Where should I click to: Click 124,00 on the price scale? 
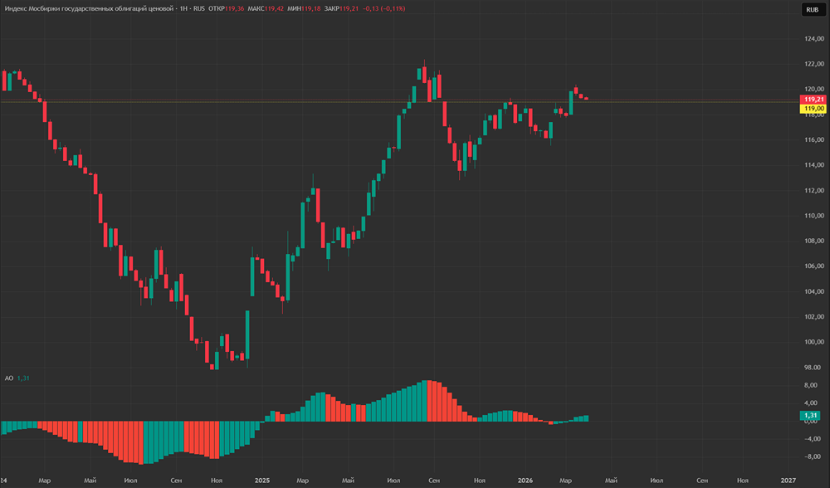[x=814, y=39]
